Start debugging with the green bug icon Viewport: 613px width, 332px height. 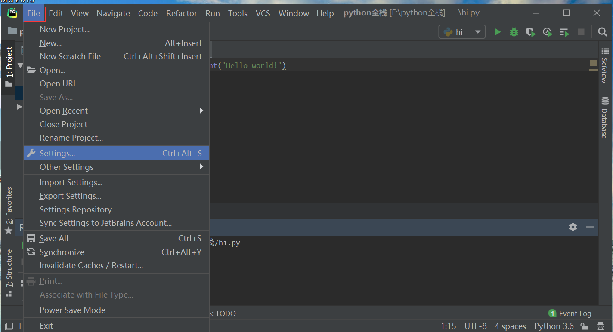(x=514, y=32)
